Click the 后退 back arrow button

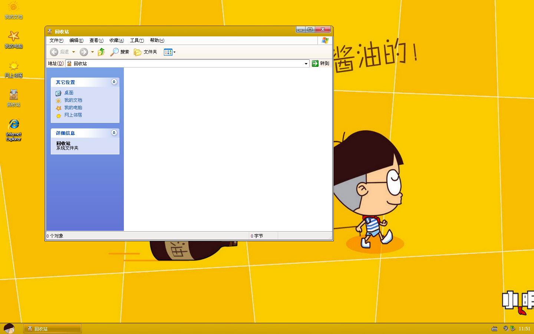point(59,52)
